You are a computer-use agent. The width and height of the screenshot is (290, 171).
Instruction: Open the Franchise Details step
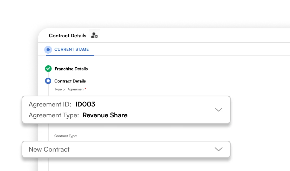click(71, 69)
